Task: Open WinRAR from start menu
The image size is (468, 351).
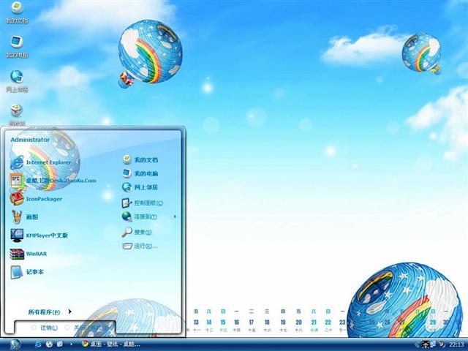Action: click(29, 254)
